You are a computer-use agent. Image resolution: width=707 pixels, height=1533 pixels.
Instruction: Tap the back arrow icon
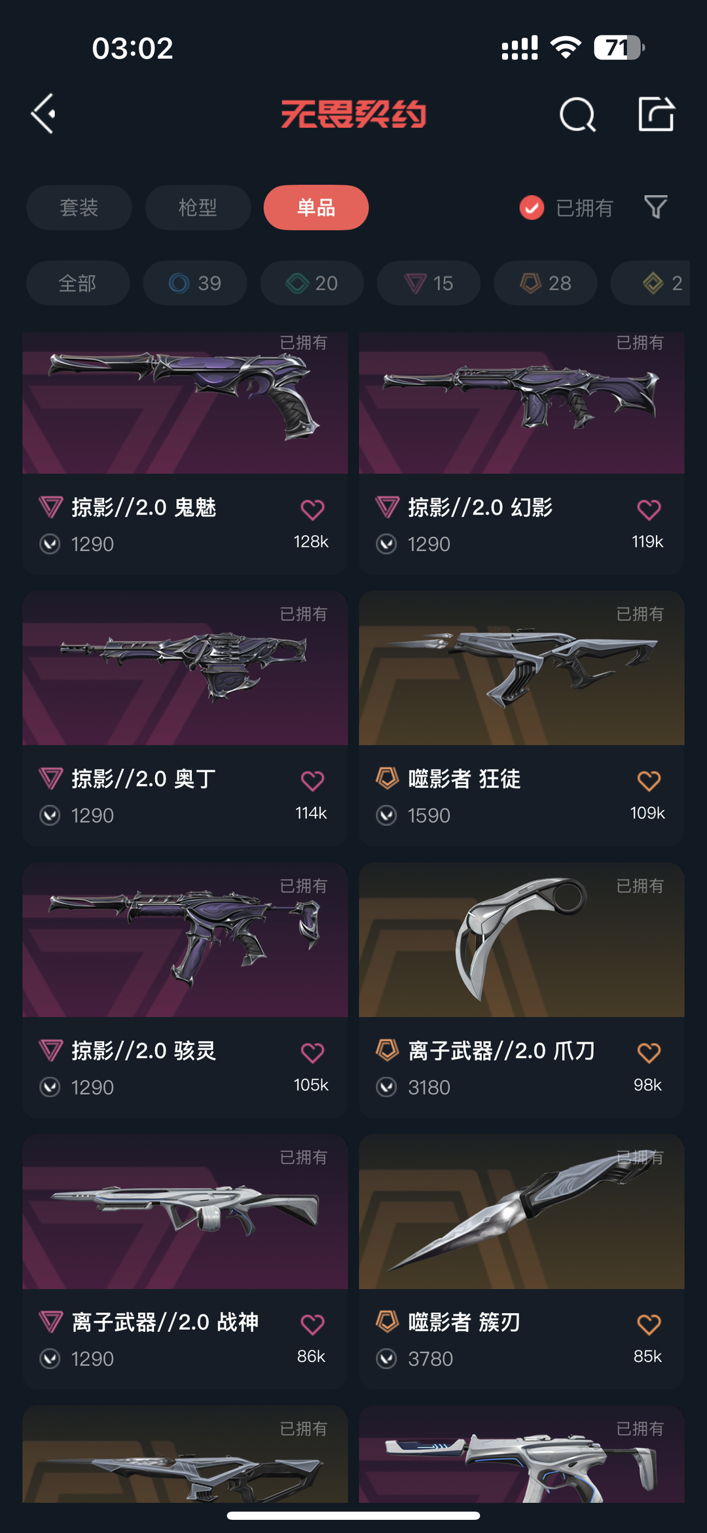click(x=43, y=114)
